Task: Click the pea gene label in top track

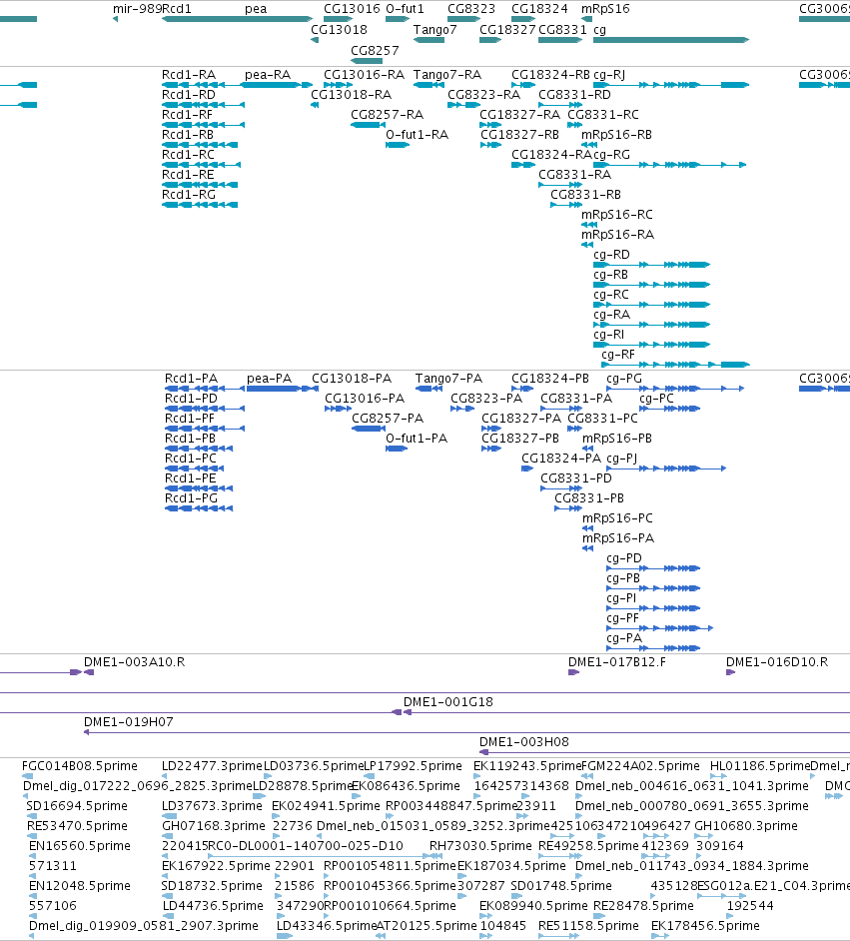Action: click(x=256, y=9)
